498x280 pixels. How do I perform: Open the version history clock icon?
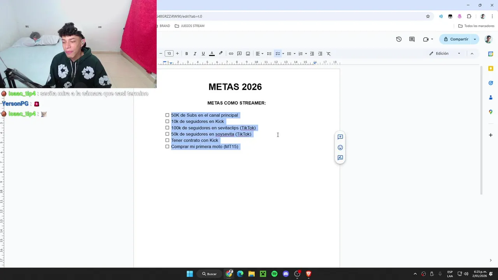pos(399,39)
